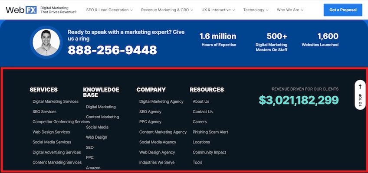Click the SERVICES footer heading
This screenshot has width=368, height=173.
pyautogui.click(x=44, y=90)
